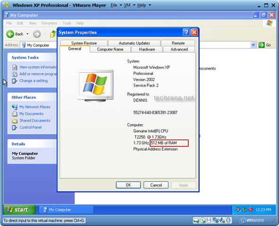Click the Apply button in System Properties
Viewport: 279px width, 226px height.
click(184, 185)
